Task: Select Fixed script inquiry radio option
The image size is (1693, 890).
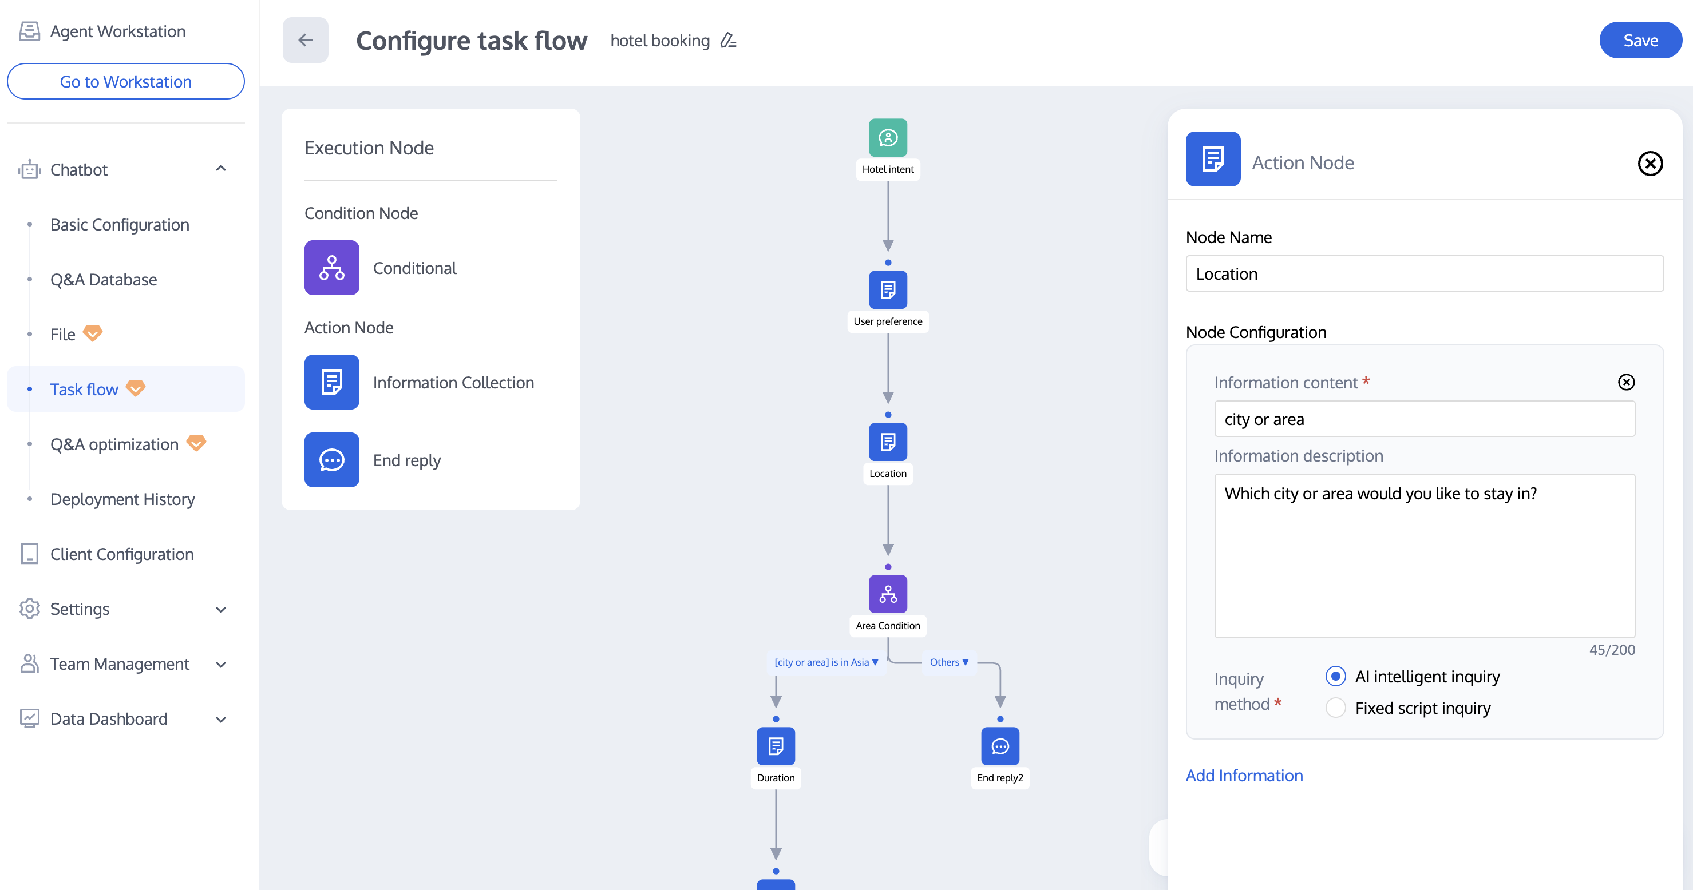Action: (x=1335, y=708)
